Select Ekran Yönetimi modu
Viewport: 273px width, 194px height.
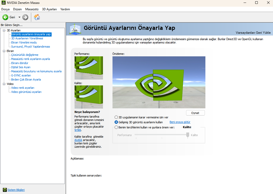[x=24, y=42]
